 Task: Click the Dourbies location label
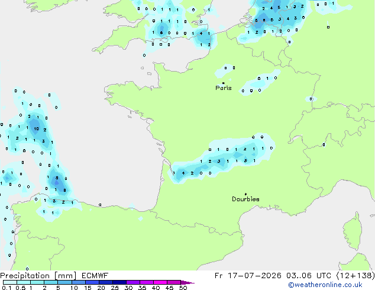(x=245, y=199)
